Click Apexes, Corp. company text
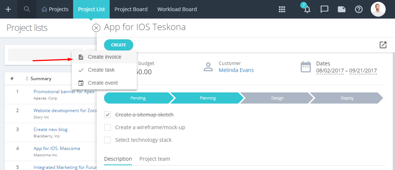 (46, 98)
